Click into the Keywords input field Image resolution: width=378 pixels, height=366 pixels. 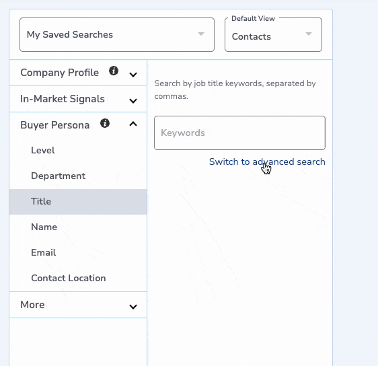point(239,133)
